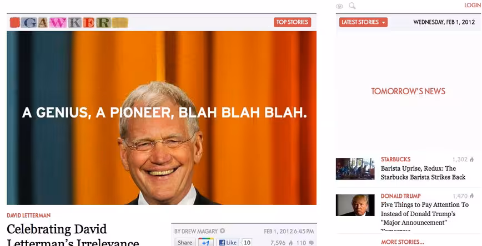
Task: Click the Google +1 button
Action: pyautogui.click(x=206, y=242)
